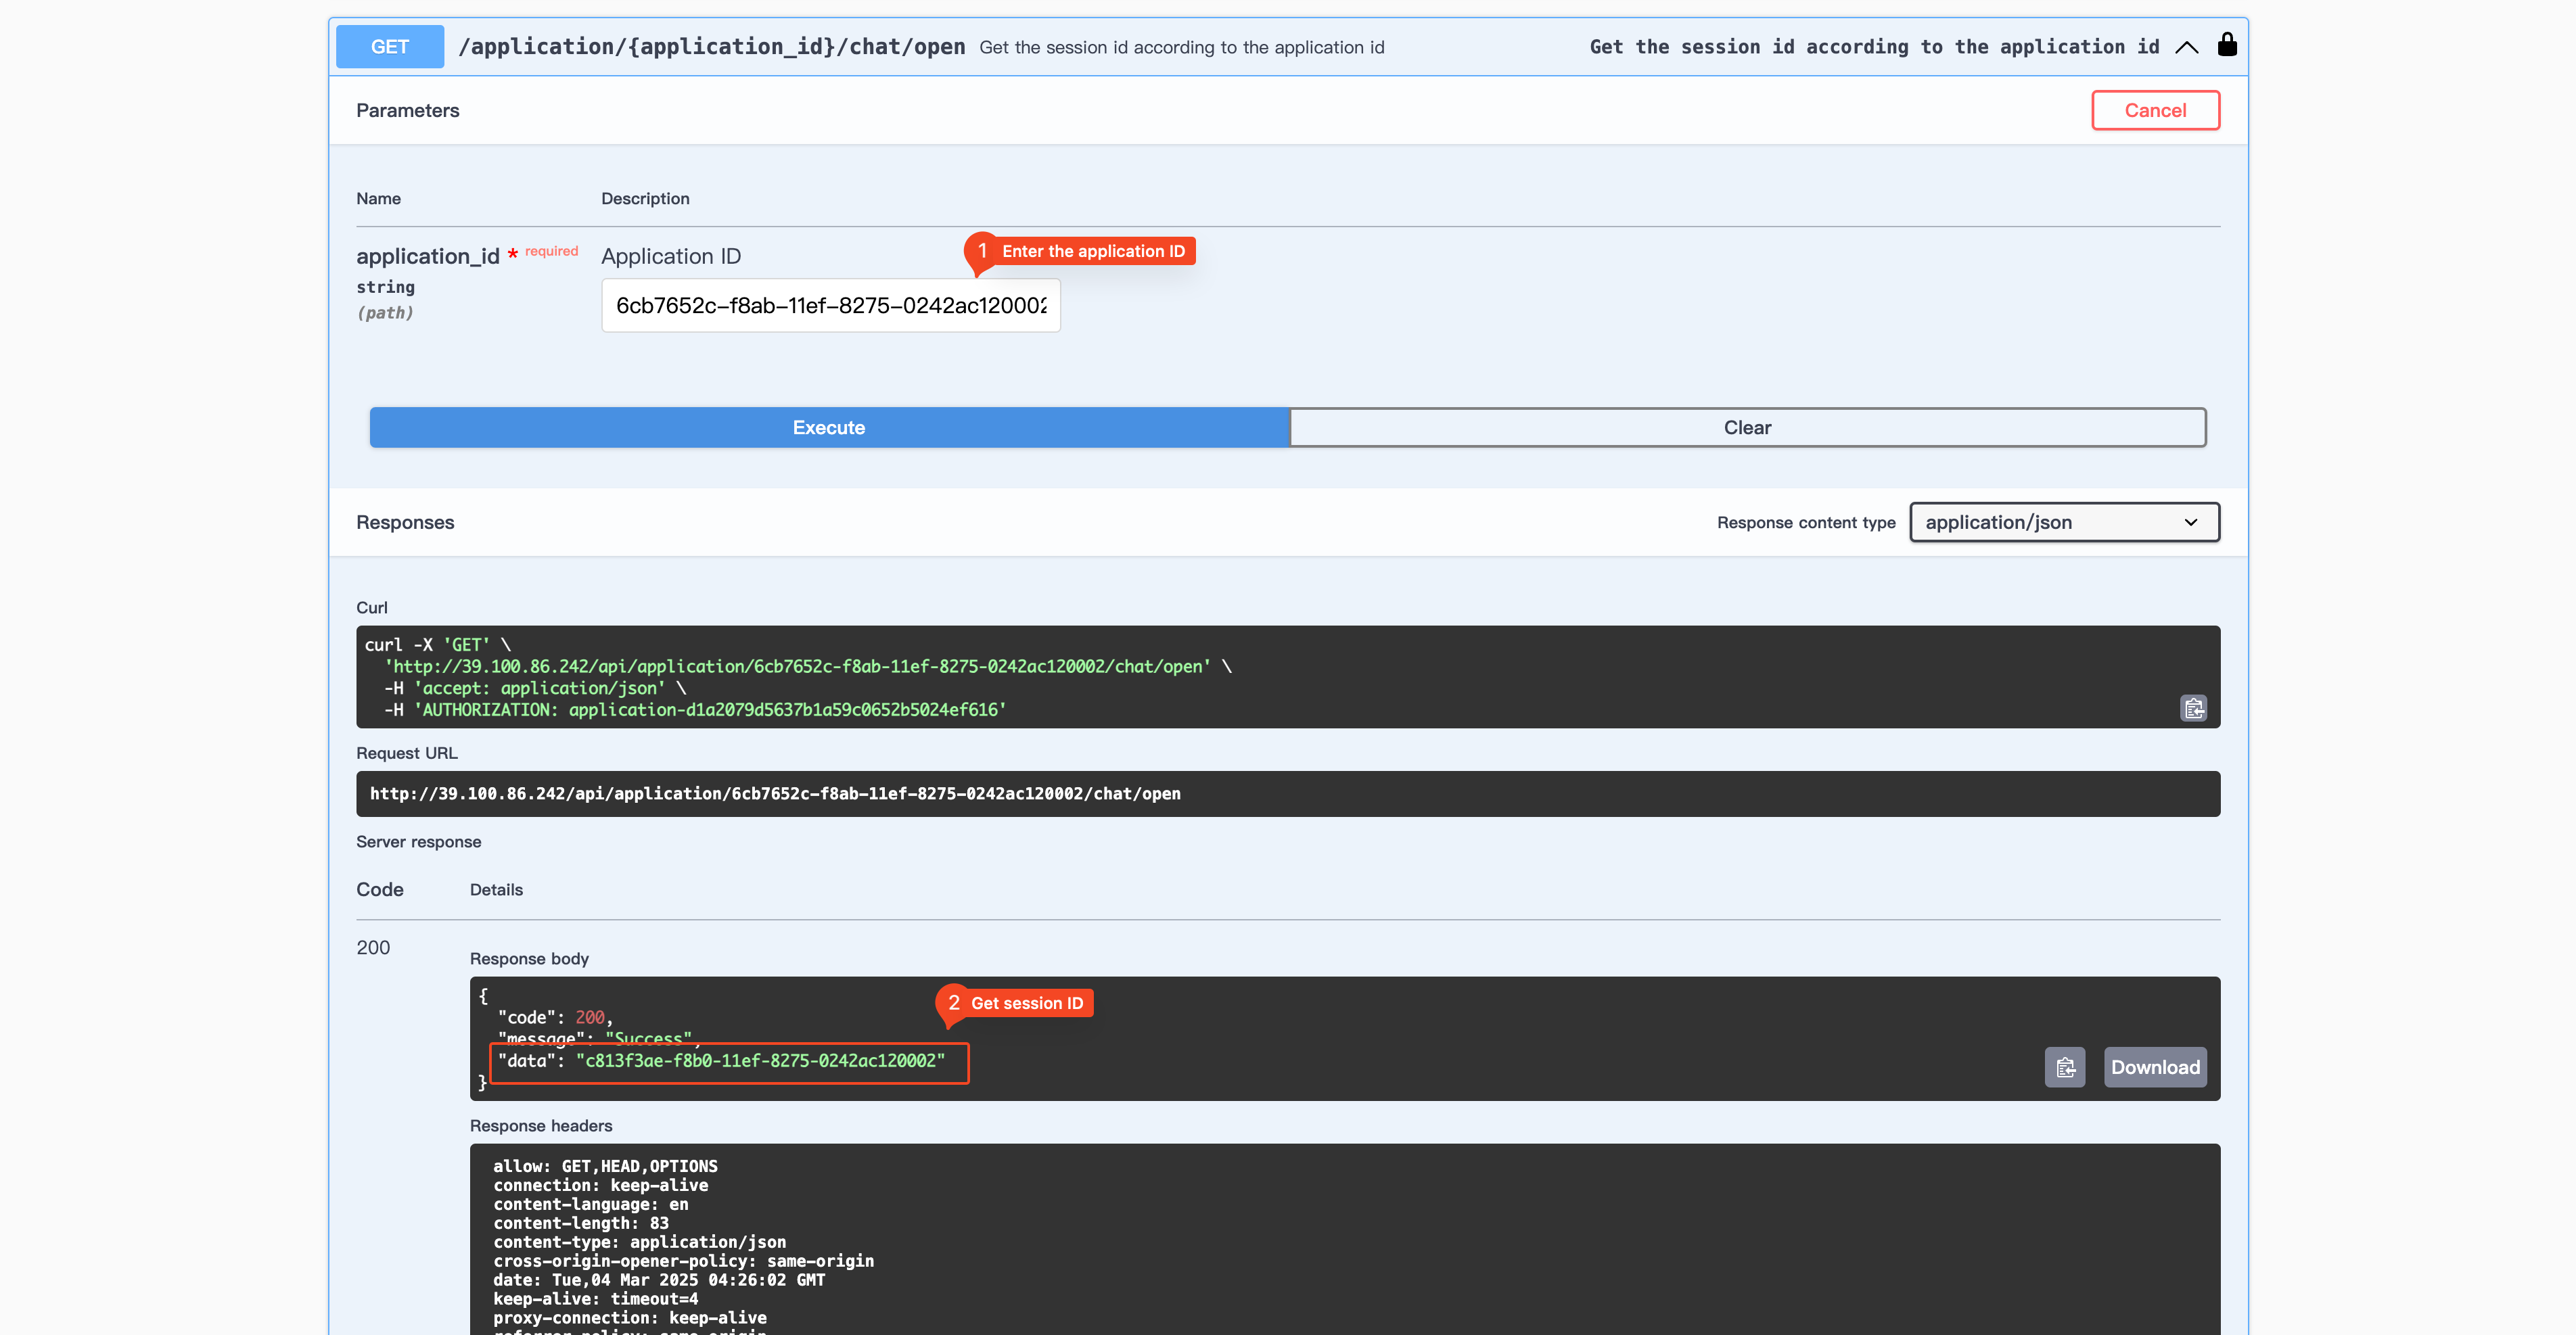Click the cross-origin-opener-policy header line
Screen dimensions: 2576x1335
click(x=683, y=1261)
